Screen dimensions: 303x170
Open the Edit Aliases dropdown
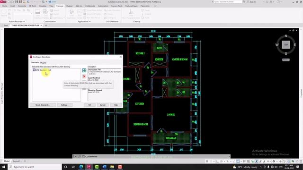[64, 18]
